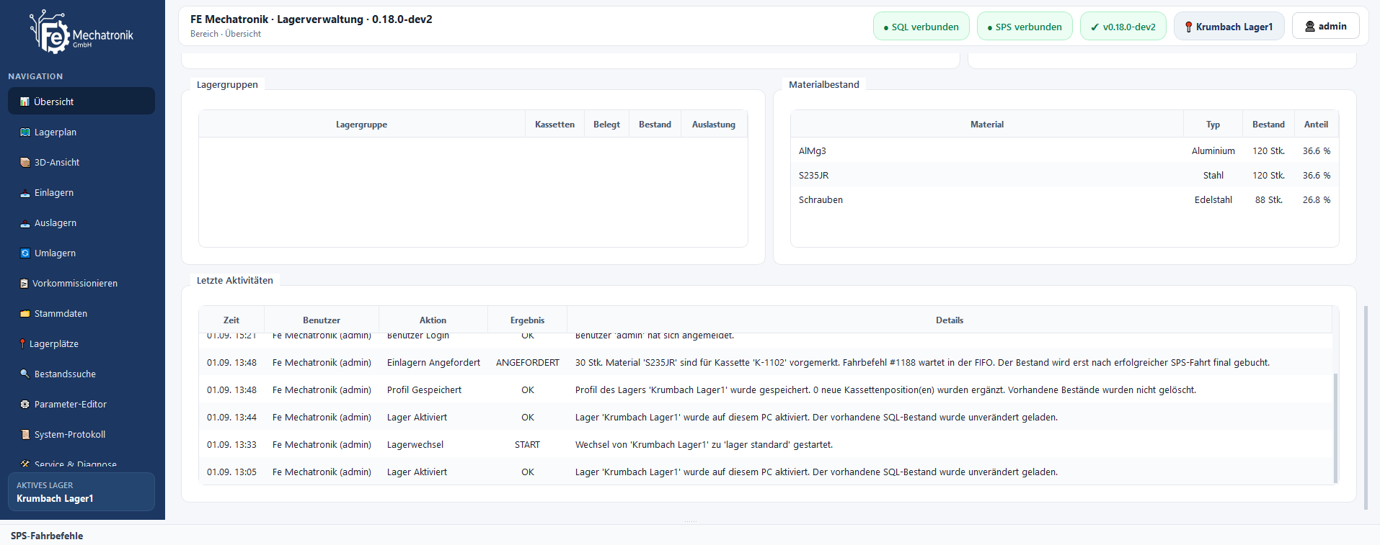Click the 3D-Ansicht box icon
The image size is (1380, 545).
(x=25, y=163)
